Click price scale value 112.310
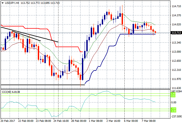The image size is (182, 124). 176,70
